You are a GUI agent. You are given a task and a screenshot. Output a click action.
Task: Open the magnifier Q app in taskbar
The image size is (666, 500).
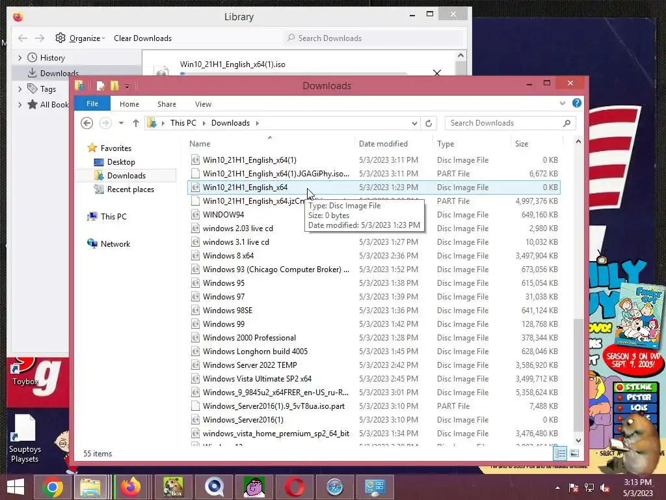pos(213,487)
